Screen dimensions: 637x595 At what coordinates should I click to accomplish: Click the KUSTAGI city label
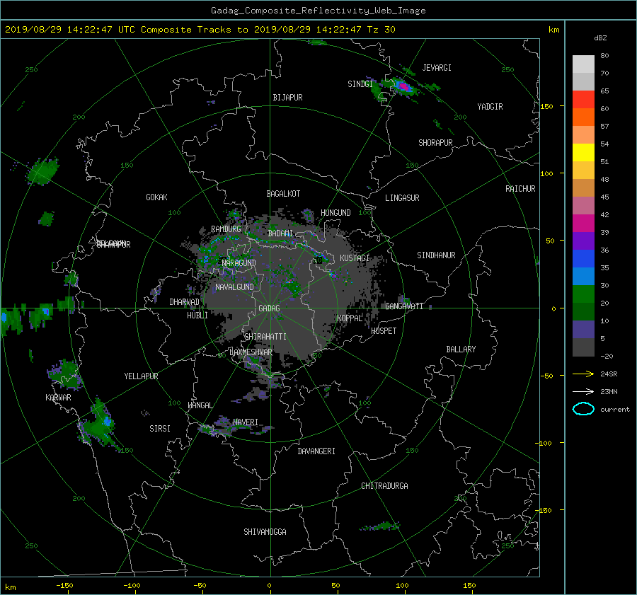coord(355,258)
